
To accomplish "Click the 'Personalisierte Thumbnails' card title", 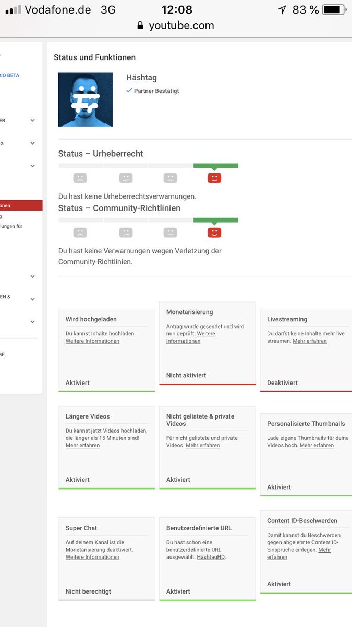I will [306, 424].
